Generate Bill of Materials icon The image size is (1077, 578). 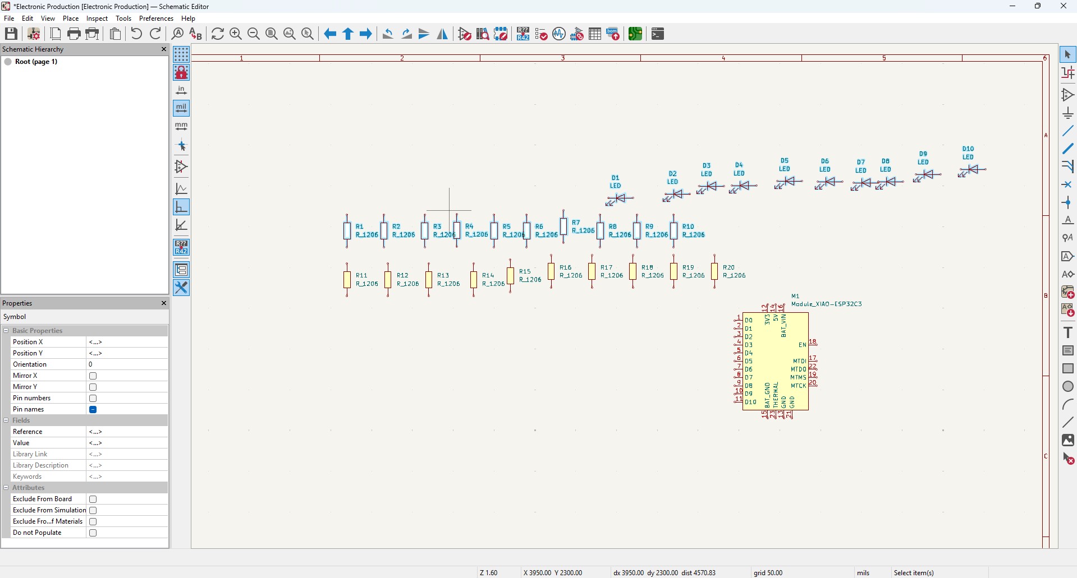click(x=613, y=34)
